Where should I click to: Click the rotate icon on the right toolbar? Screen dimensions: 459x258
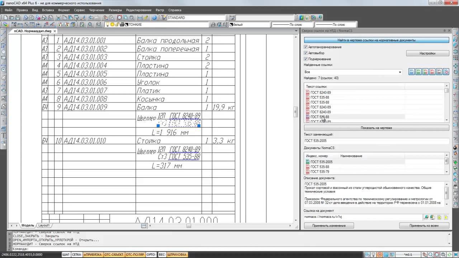click(456, 72)
